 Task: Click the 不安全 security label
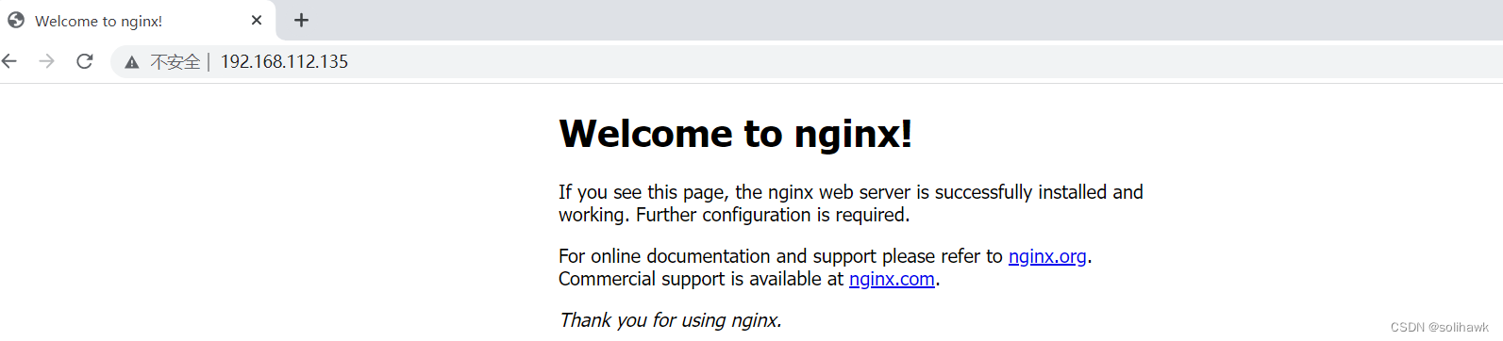click(x=175, y=62)
